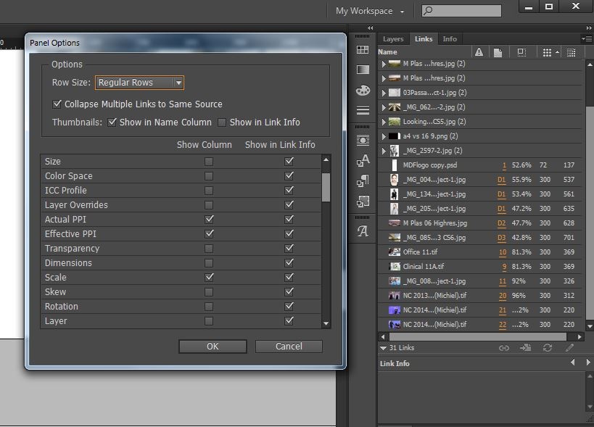Screen dimensions: 594x427
Task: Select the MDFlogo copy.psd link row
Action: [481, 165]
